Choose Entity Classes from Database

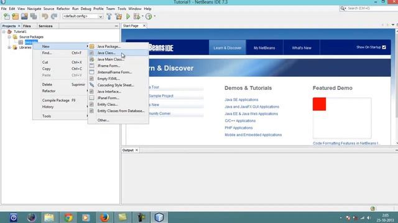pos(118,111)
